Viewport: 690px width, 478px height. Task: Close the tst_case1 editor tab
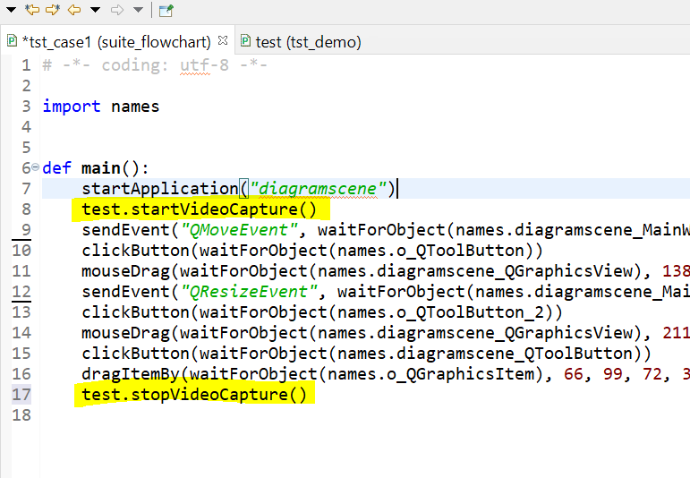223,41
